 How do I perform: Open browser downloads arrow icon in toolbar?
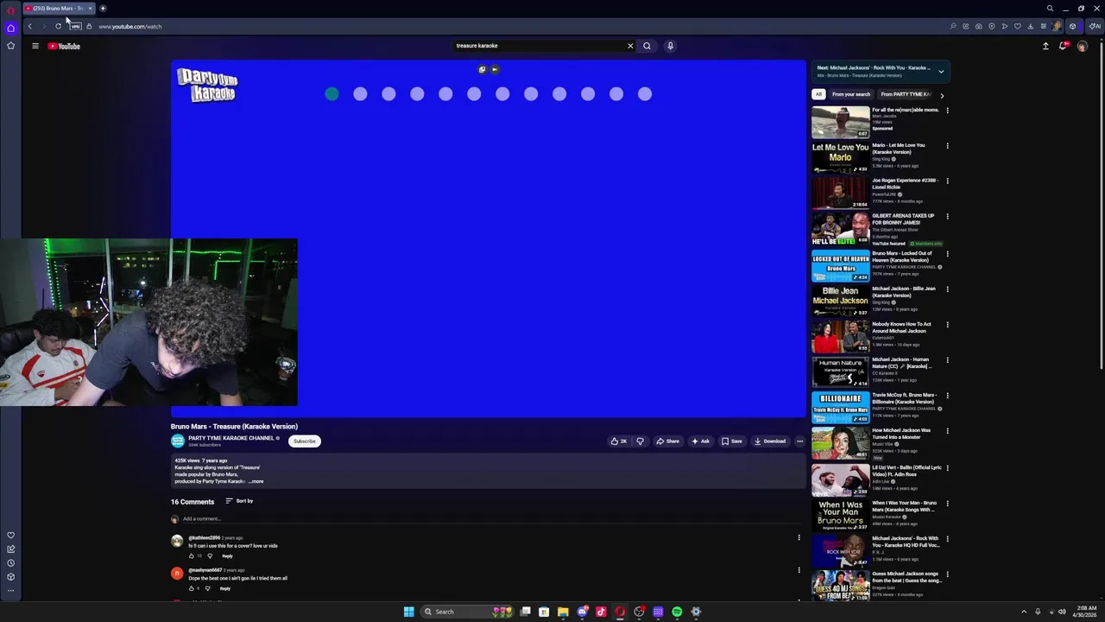click(1030, 26)
